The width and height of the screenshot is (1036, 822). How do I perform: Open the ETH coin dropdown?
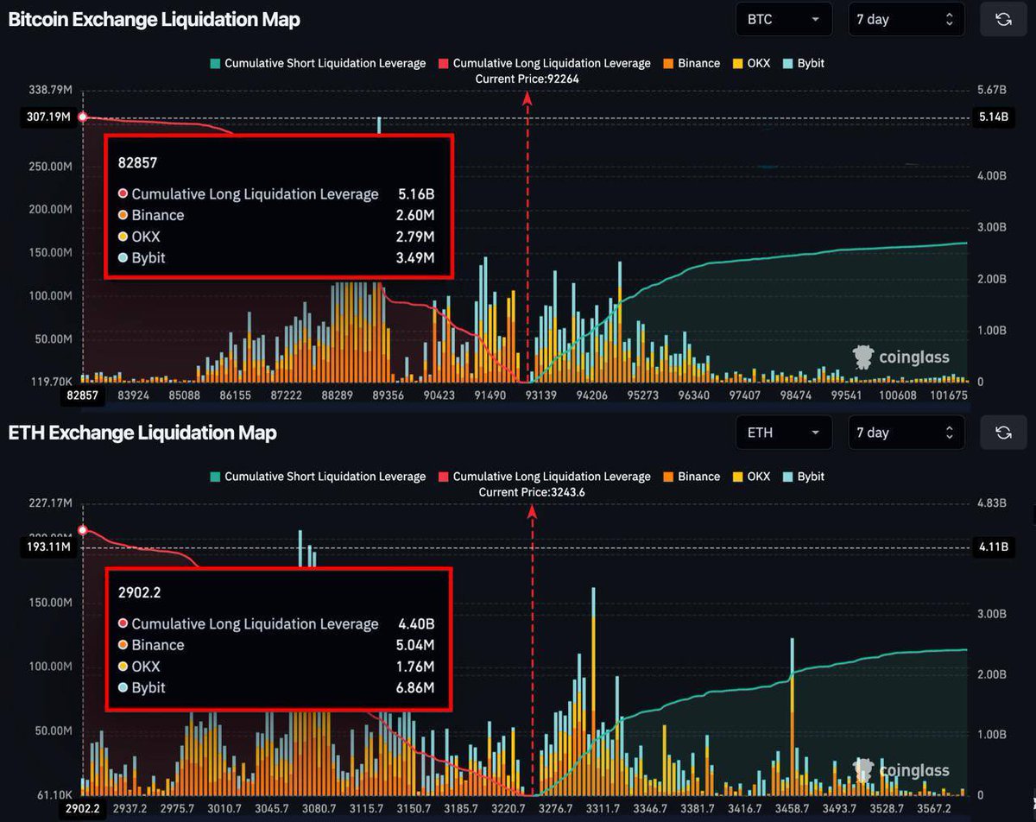coord(783,433)
